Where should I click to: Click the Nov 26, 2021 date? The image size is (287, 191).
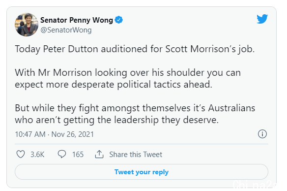pos(72,134)
